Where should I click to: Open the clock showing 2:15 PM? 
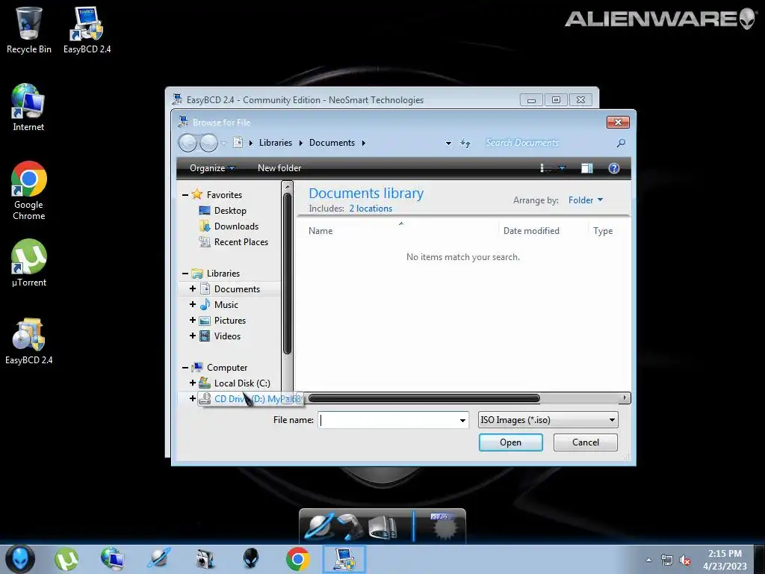click(725, 560)
